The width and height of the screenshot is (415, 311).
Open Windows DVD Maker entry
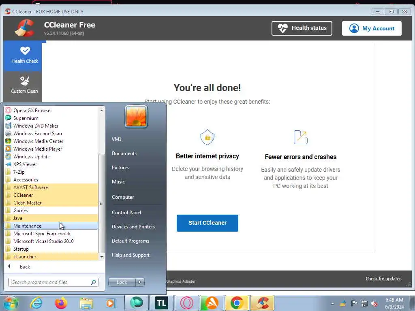tap(51, 126)
